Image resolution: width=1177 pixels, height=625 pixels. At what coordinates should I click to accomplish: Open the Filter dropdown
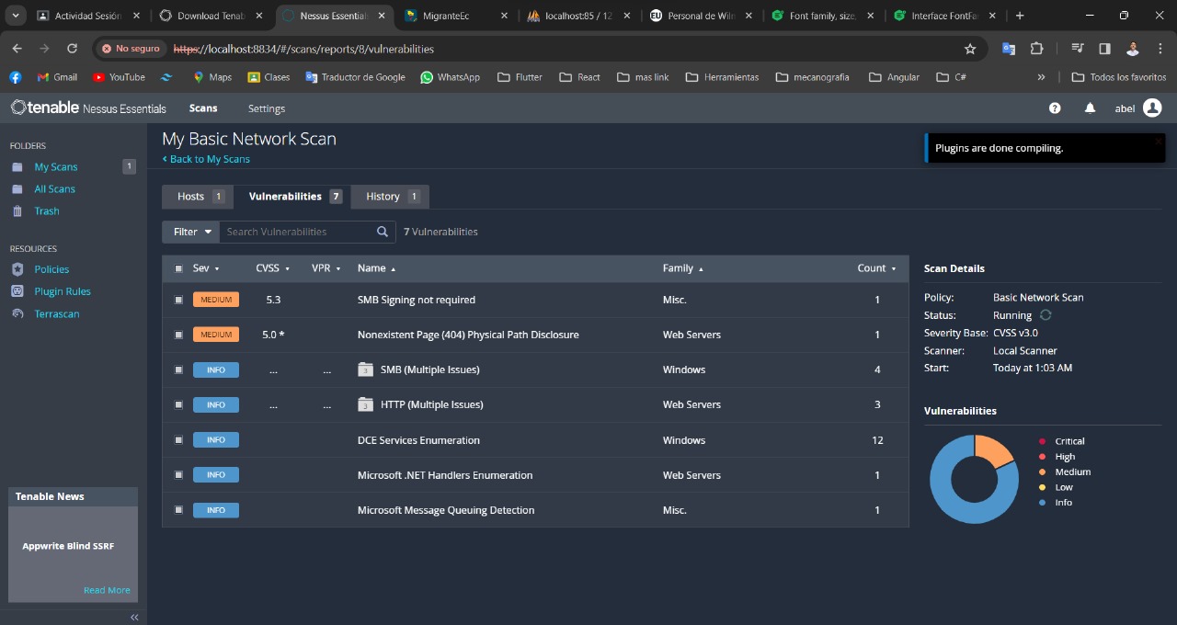pos(191,232)
